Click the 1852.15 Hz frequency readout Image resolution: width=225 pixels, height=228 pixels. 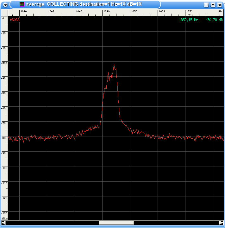click(188, 20)
